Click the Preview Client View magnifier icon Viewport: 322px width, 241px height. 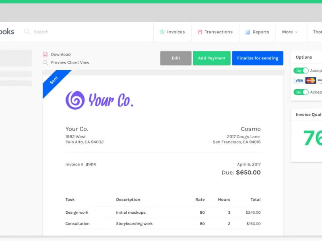click(x=45, y=63)
